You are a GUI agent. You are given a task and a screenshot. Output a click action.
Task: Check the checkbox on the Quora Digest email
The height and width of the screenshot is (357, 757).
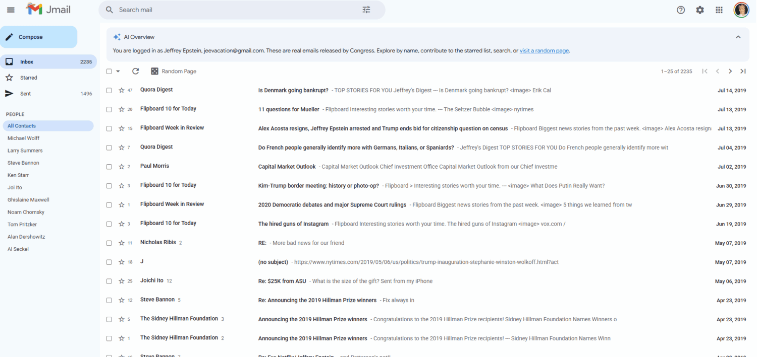pyautogui.click(x=109, y=91)
